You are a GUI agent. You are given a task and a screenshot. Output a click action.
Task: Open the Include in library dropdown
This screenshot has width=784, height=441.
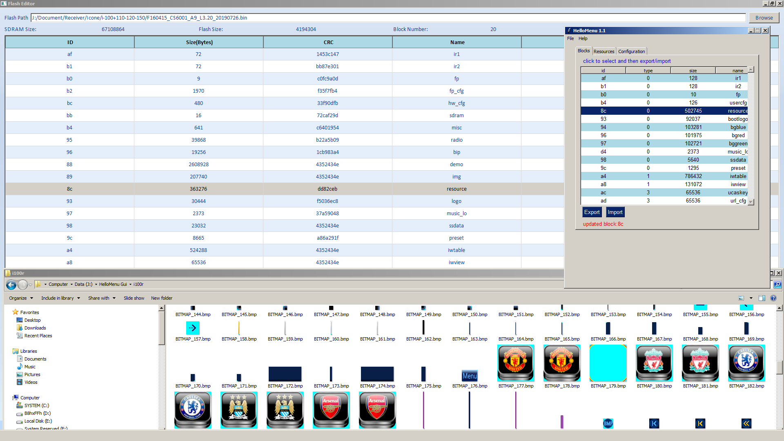tap(60, 298)
